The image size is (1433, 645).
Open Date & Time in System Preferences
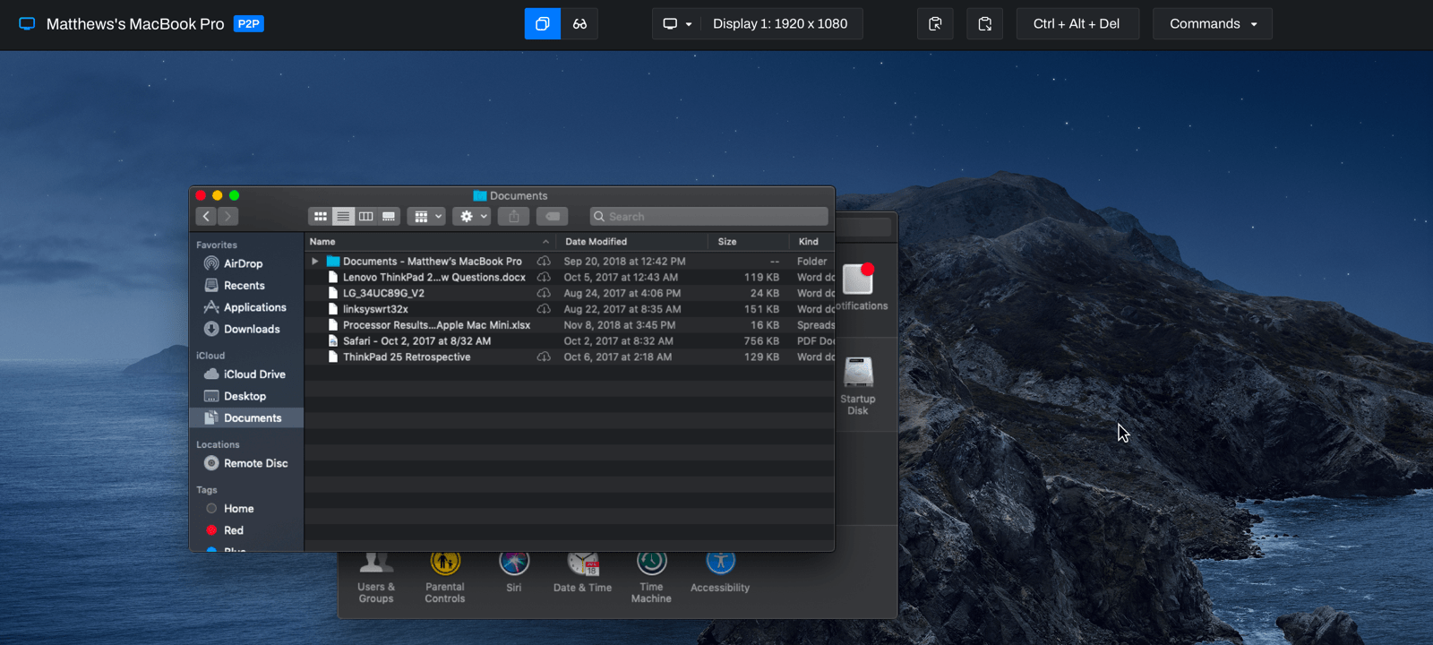pos(583,572)
